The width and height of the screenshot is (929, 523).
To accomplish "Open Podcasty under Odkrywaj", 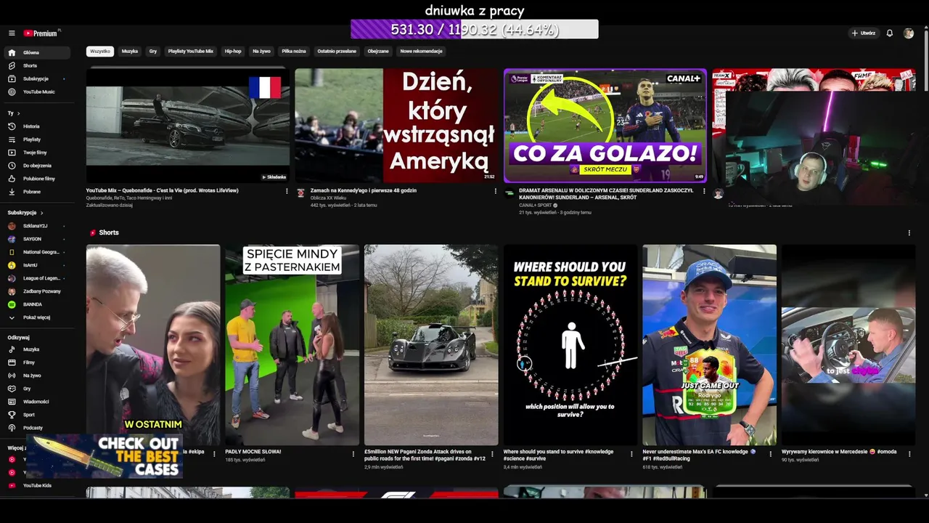I will tap(38, 428).
